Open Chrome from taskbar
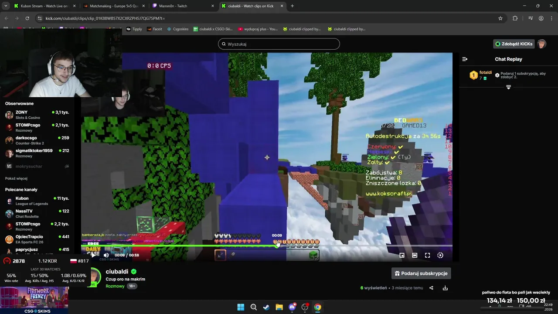Screen dimensions: 558x314 click(318, 307)
